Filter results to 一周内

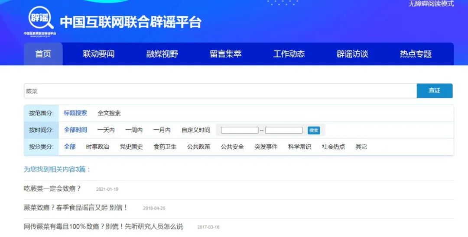click(x=134, y=130)
